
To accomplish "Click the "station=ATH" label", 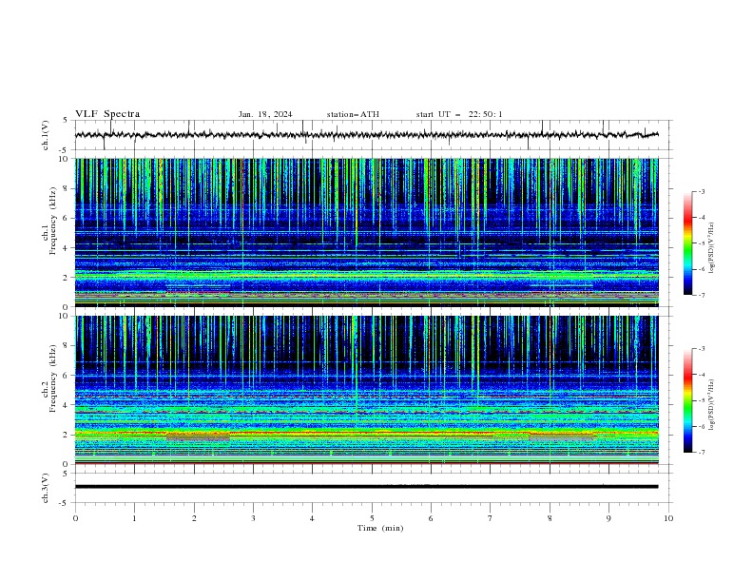I will (353, 114).
